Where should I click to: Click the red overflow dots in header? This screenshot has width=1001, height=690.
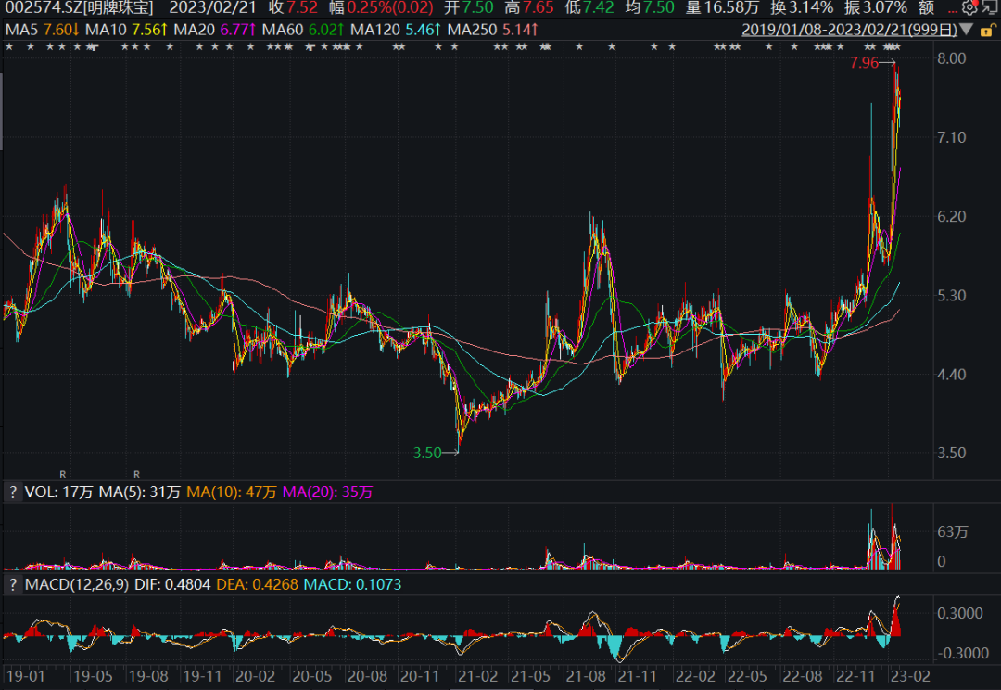955,9
